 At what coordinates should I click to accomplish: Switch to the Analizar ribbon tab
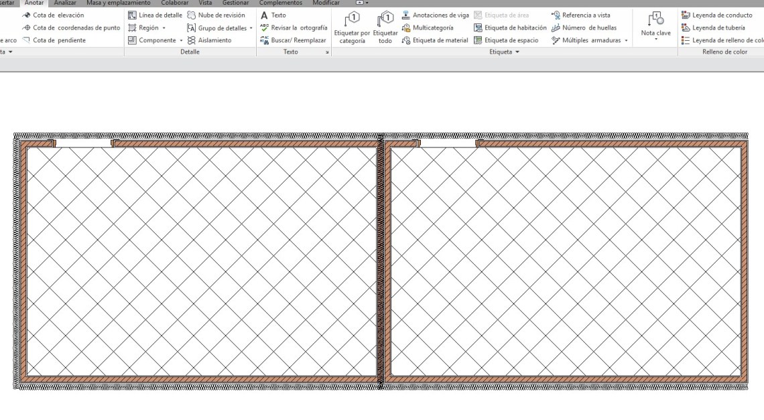(x=65, y=3)
